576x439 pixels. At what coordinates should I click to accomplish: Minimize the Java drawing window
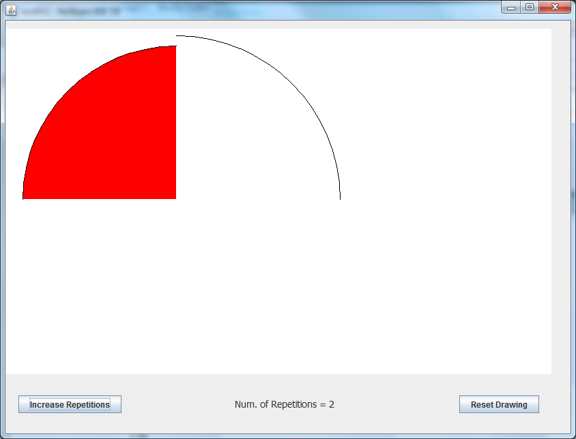(x=510, y=7)
